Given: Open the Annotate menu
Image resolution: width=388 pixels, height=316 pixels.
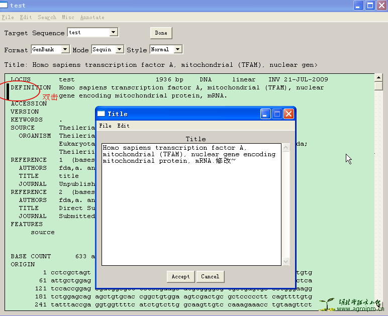Looking at the screenshot, I should [x=92, y=17].
